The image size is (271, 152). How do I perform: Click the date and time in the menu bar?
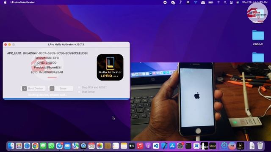pyautogui.click(x=254, y=2)
